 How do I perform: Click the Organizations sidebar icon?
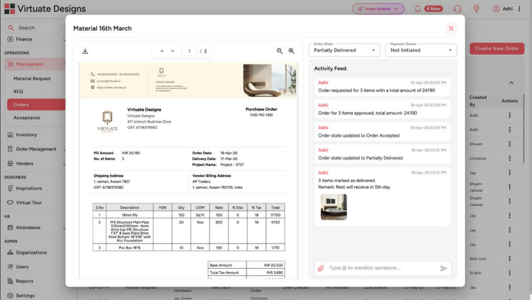(x=10, y=253)
